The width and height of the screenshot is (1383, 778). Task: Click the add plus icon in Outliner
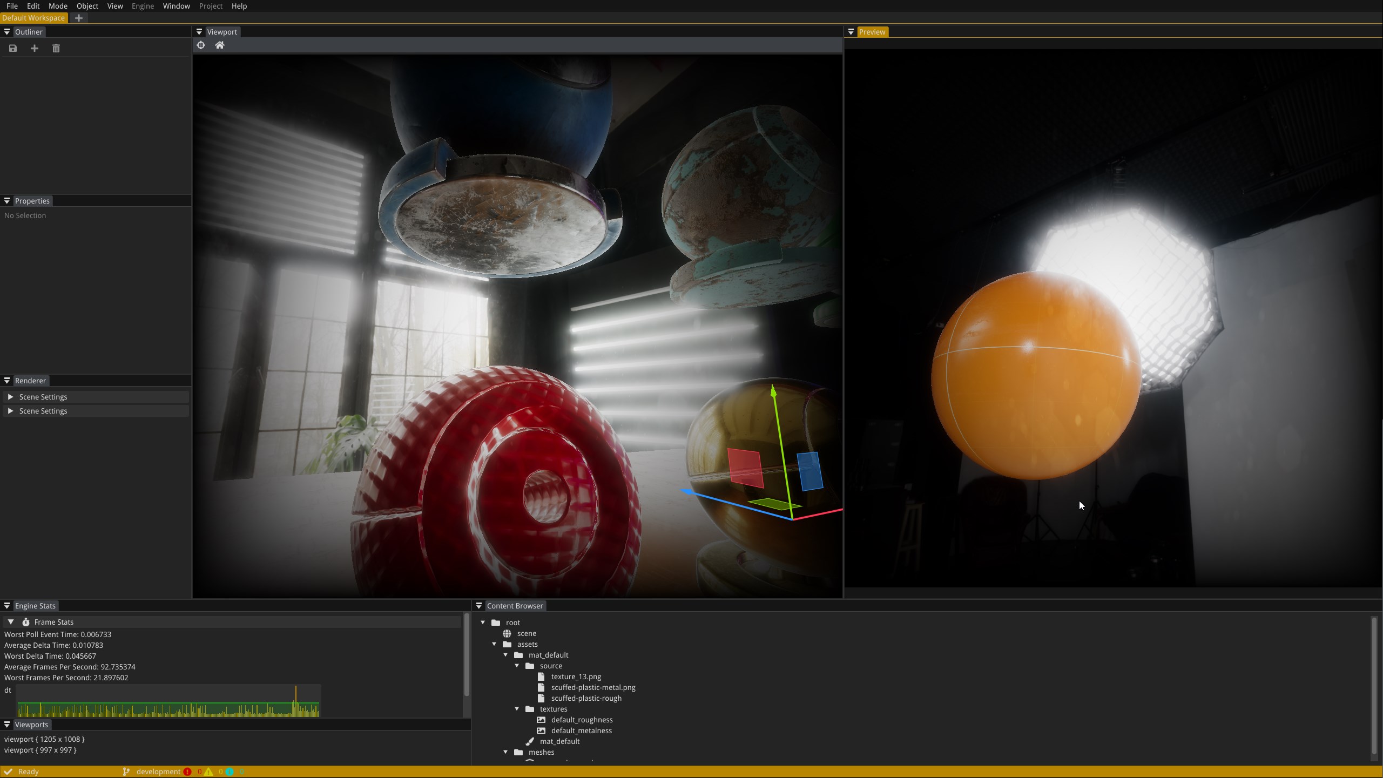point(35,49)
